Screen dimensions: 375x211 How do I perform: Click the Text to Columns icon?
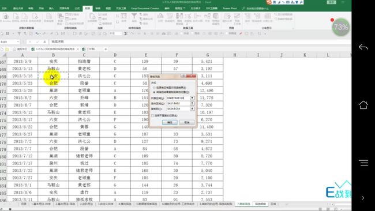[x=160, y=16]
